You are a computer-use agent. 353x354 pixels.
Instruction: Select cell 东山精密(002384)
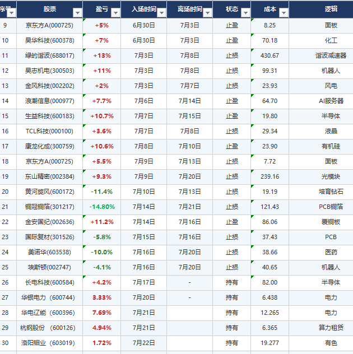(x=49, y=176)
